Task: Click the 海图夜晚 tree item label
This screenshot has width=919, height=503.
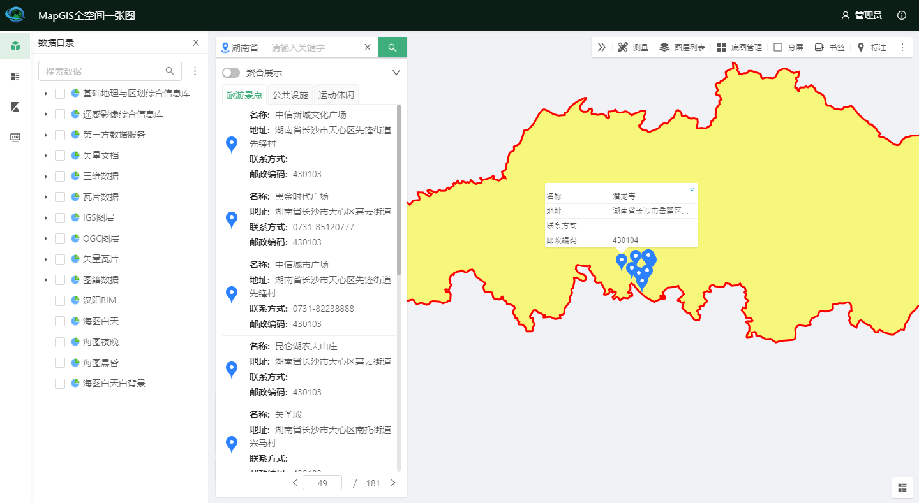Action: [101, 342]
